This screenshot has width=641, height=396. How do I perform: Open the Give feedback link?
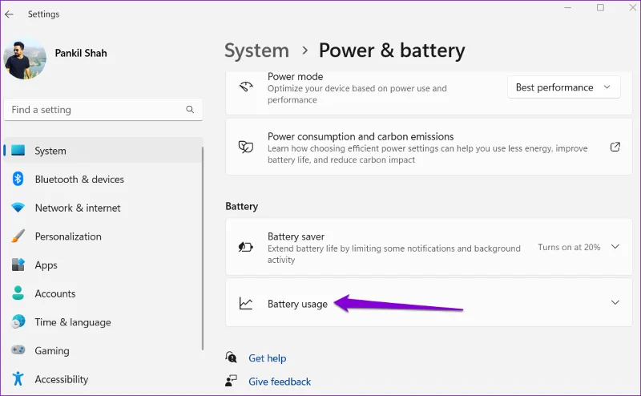tap(280, 382)
